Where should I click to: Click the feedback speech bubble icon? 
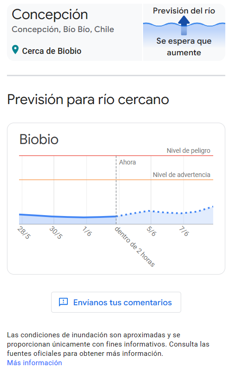tap(64, 302)
